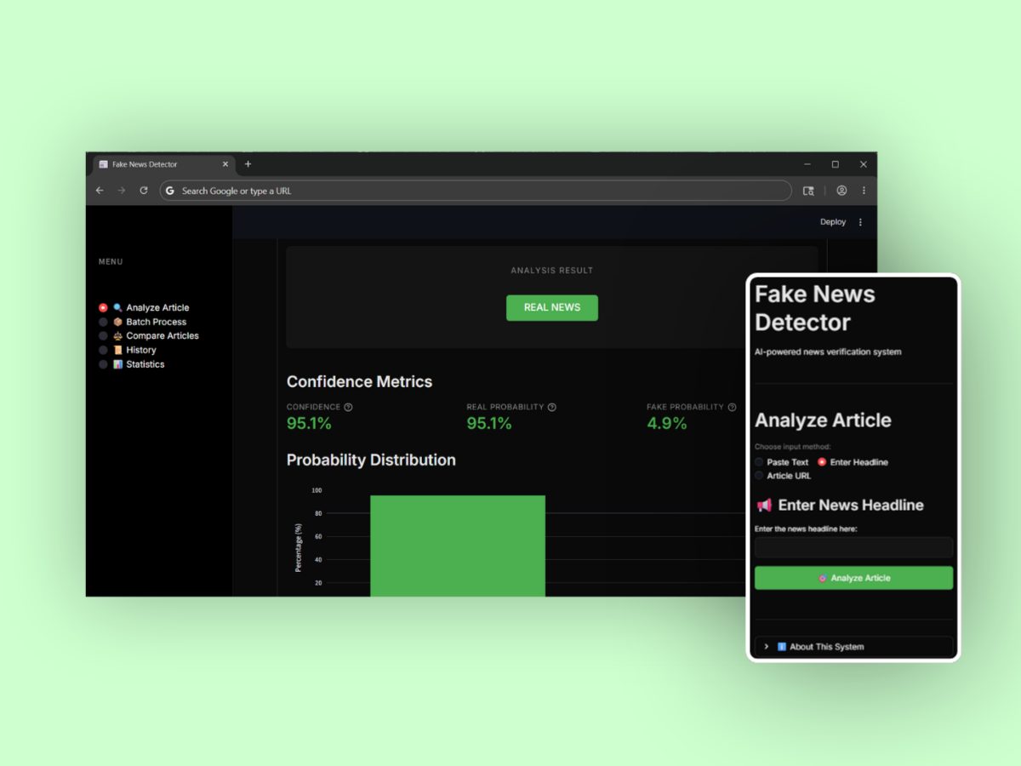Click the browser address bar
The image size is (1021, 766).
(x=476, y=191)
